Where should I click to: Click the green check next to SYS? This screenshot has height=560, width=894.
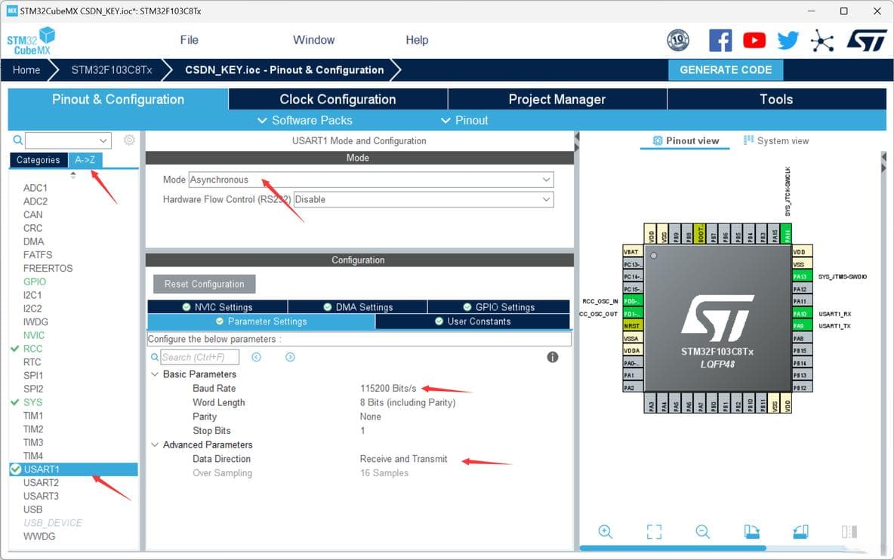15,402
